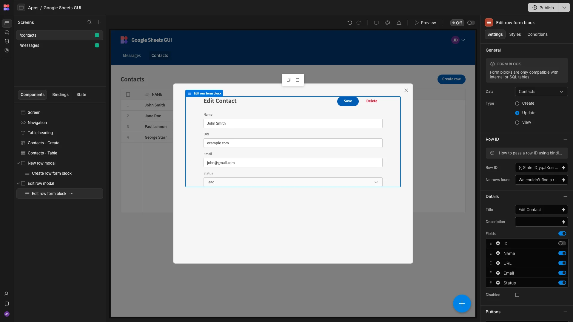The image size is (573, 322).
Task: Open settings gear for the Name field
Action: coord(498,253)
